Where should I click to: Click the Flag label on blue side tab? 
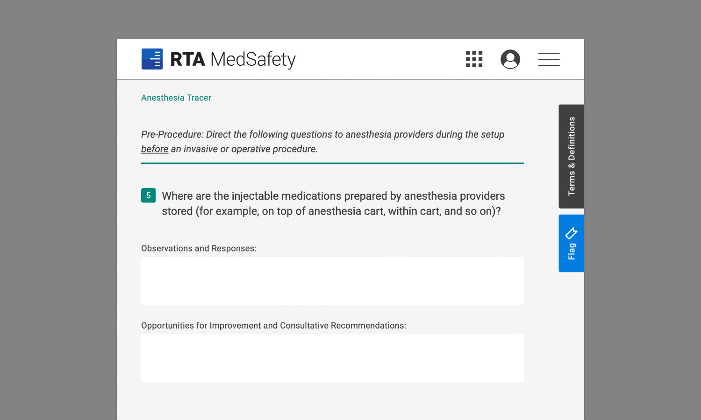tap(572, 252)
